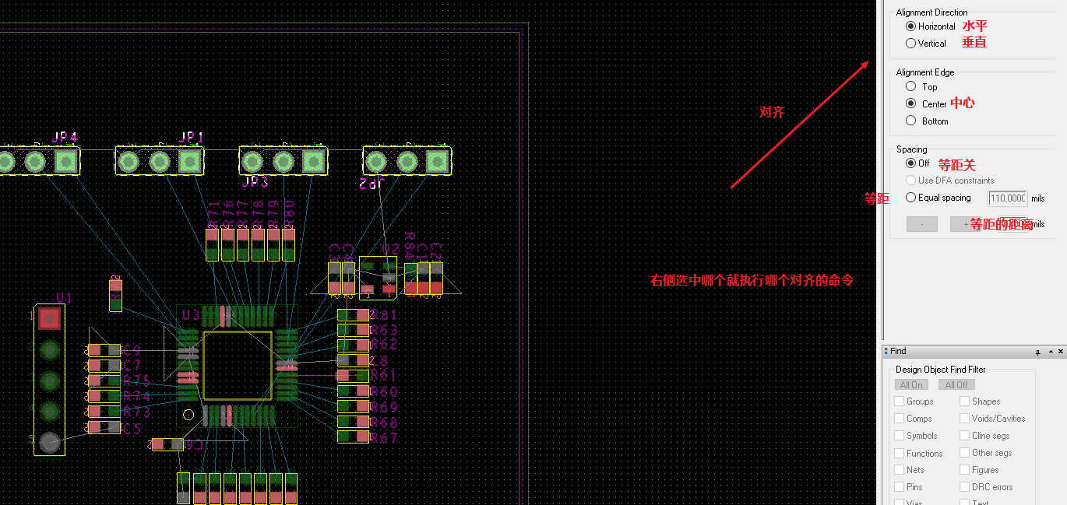Select Vertical alignment direction

[x=911, y=43]
